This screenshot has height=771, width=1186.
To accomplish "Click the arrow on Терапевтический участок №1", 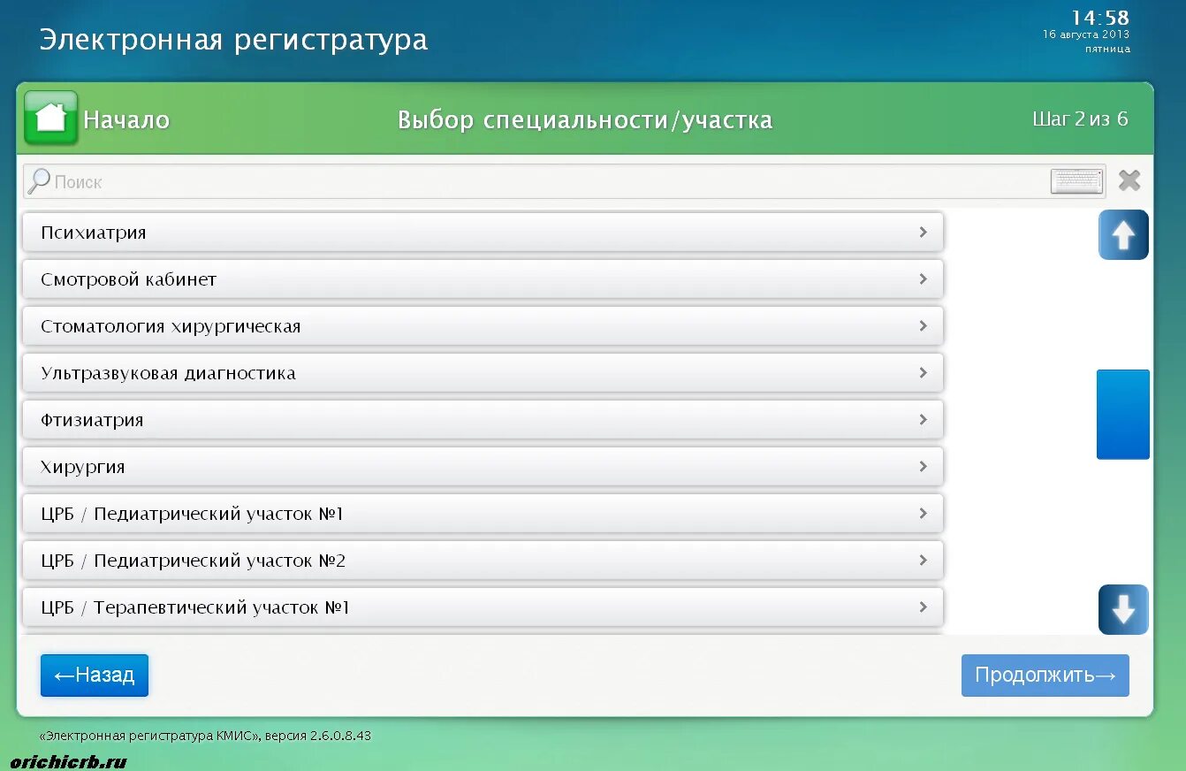I will click(924, 607).
